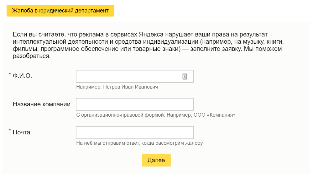The height and width of the screenshot is (174, 313).
Task: Click the hint about организационно-правовой формой
Action: (156, 115)
